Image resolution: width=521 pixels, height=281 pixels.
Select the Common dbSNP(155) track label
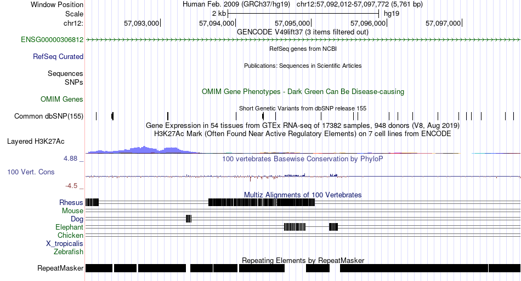[x=49, y=116]
